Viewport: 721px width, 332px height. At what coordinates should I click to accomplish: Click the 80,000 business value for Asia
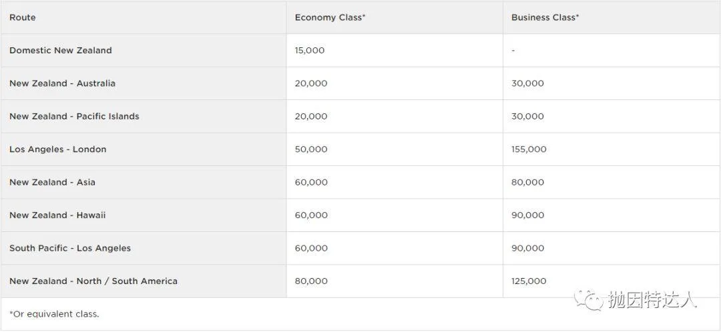click(527, 182)
